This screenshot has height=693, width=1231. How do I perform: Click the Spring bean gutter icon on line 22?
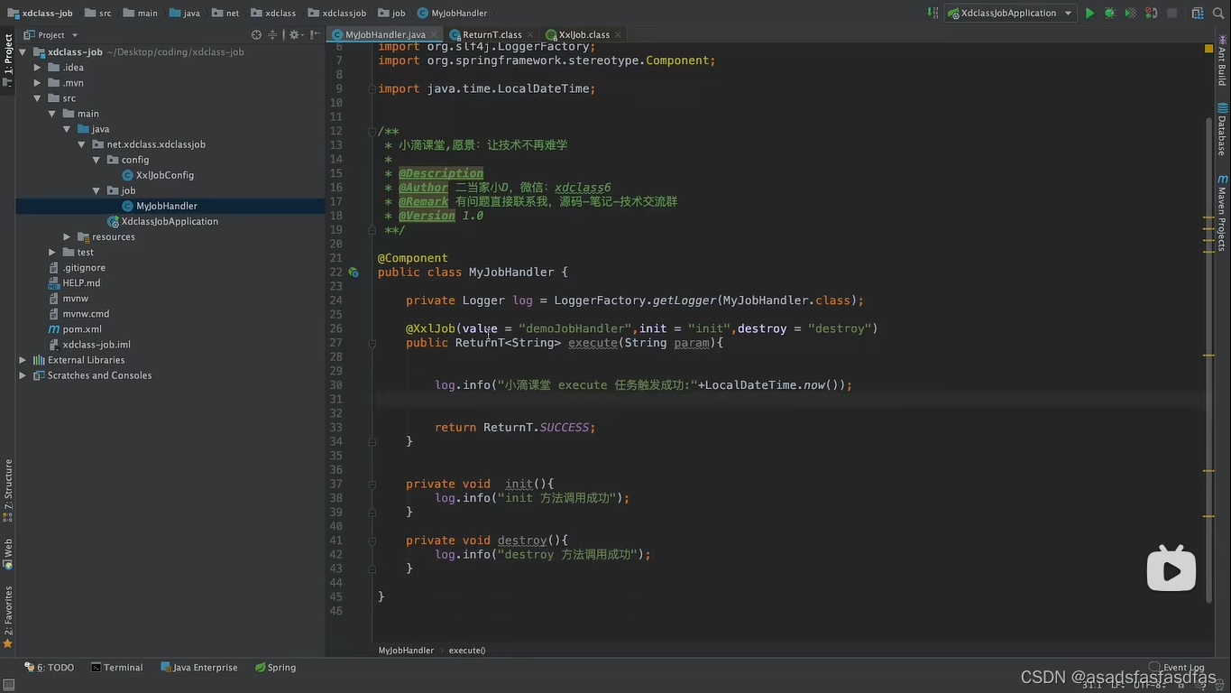[x=354, y=272]
